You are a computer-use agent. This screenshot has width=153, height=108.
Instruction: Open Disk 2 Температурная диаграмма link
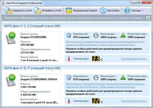pyautogui.click(x=134, y=101)
